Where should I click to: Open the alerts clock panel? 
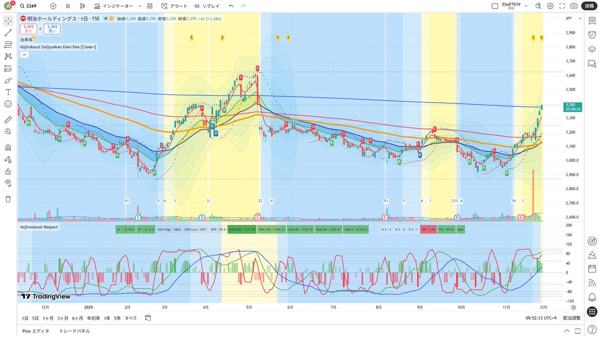[x=592, y=35]
